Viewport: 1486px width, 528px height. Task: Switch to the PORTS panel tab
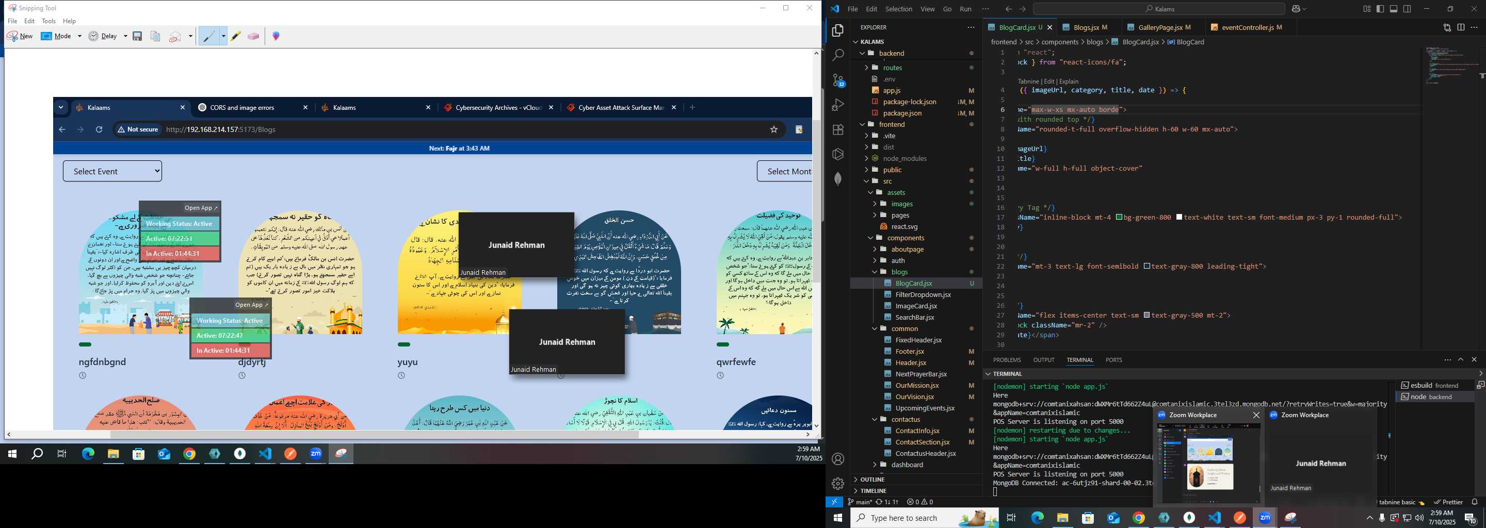click(x=1113, y=360)
